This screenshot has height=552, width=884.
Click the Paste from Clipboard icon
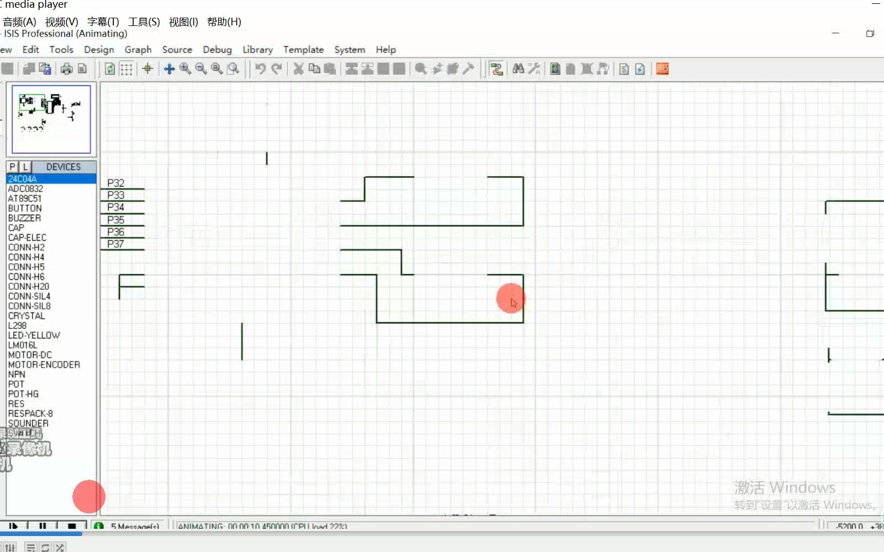330,69
